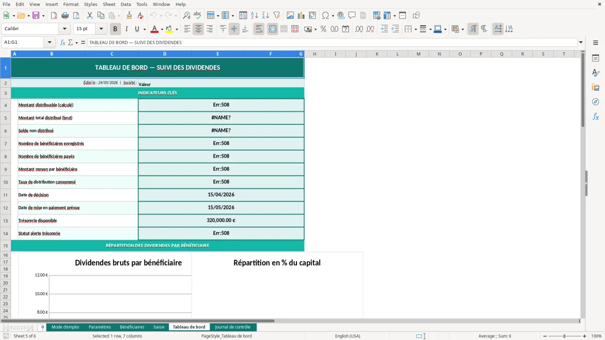The image size is (605, 340).
Task: Open the Font Name dropdown list
Action: pyautogui.click(x=65, y=29)
